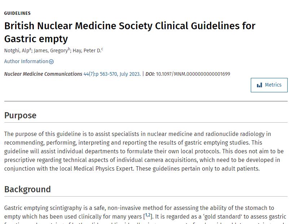Click reference citation '2' in the Background section
This screenshot has width=297, height=224.
coord(149,215)
